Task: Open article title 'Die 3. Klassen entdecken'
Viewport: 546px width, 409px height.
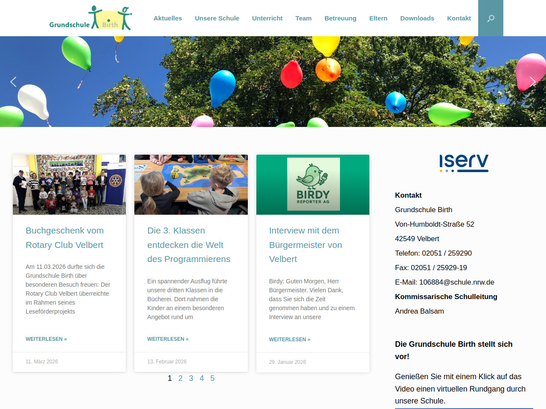Action: click(189, 245)
